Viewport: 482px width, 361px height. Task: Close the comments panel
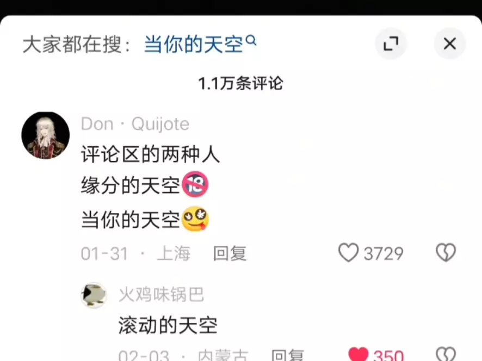[449, 43]
